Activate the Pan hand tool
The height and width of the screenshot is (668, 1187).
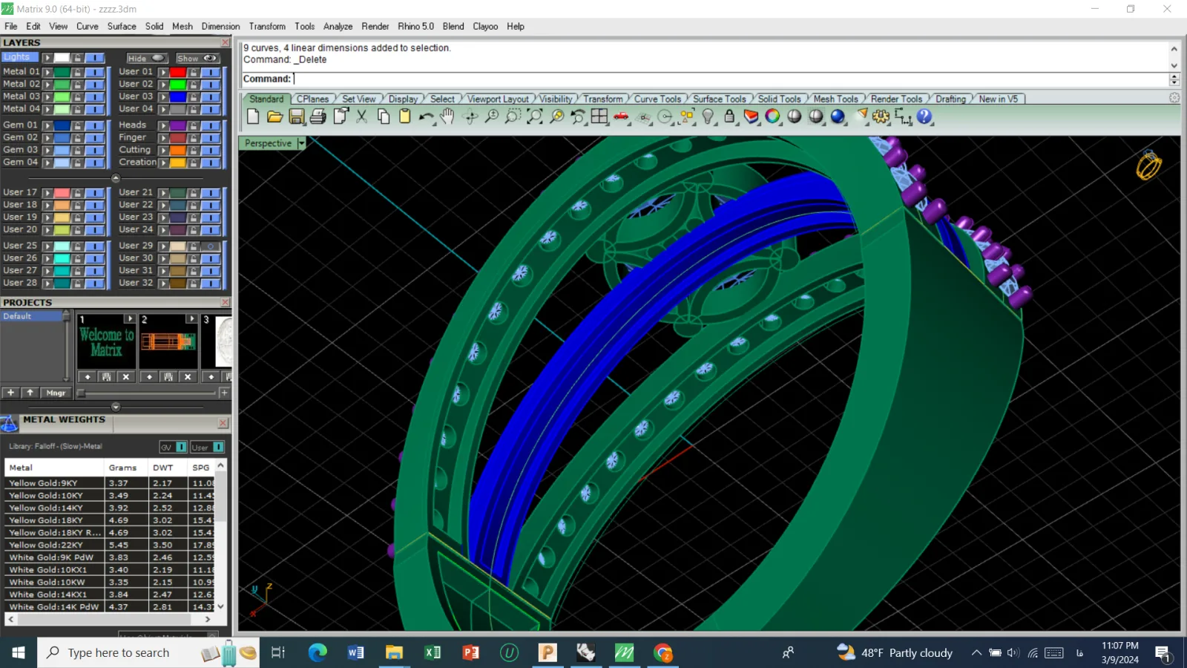(447, 117)
